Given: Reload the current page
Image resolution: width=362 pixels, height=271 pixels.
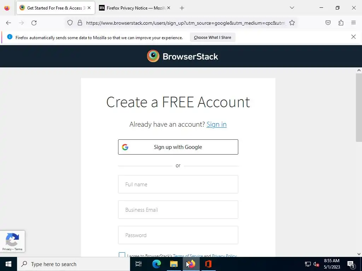Looking at the screenshot, I should pos(34,23).
